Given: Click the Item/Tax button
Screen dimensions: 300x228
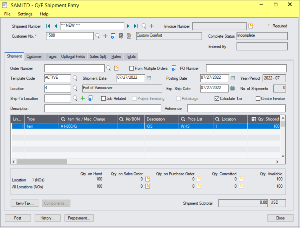Looking at the screenshot, I should tap(25, 203).
